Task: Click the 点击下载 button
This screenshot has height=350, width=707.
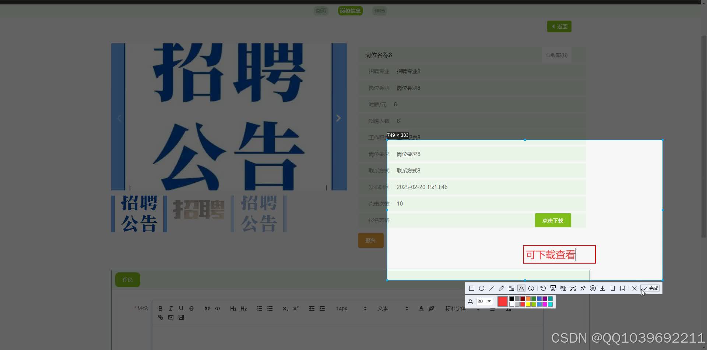Action: tap(552, 220)
